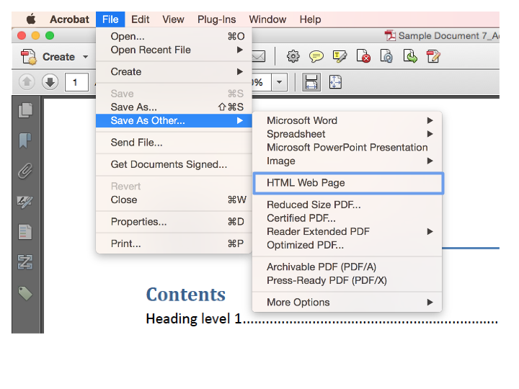Click the Fit Width scrolling icon
Viewport: 519px width, 389px height.
click(311, 82)
